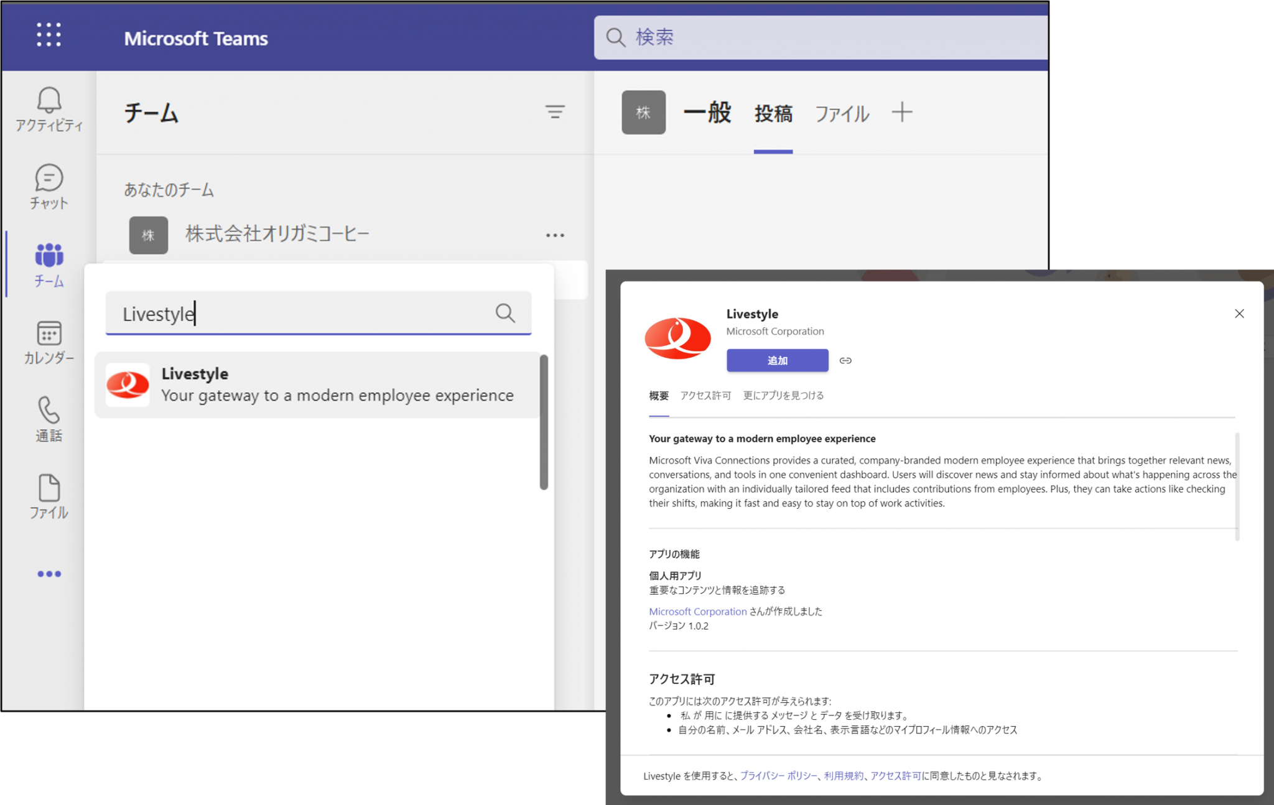Select the 更にアプリを見つける tab

pos(783,396)
